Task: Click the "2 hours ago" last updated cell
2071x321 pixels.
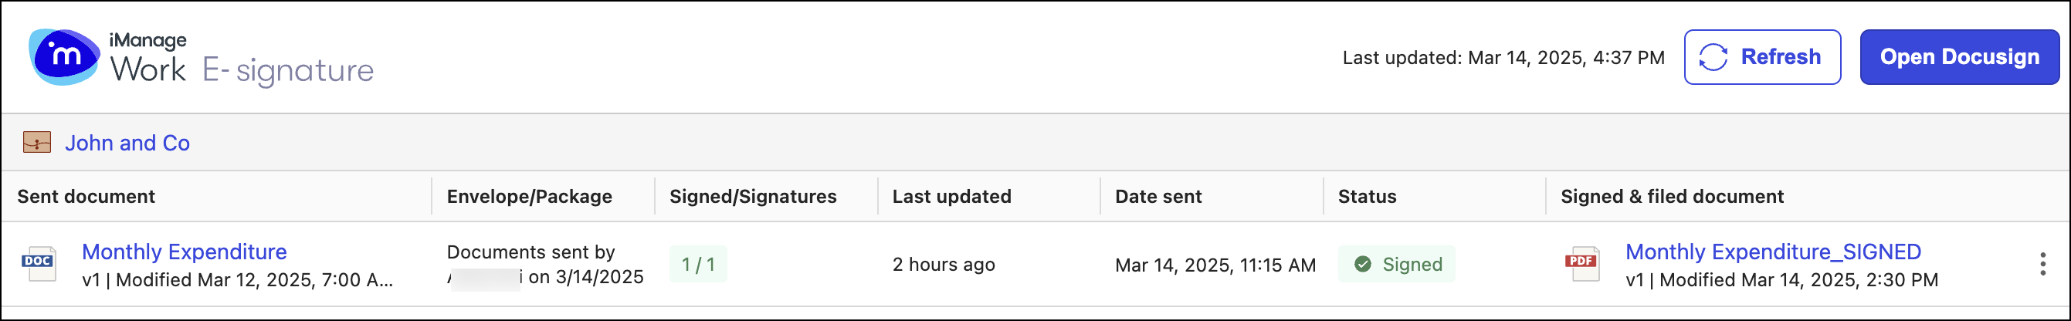Action: [943, 264]
